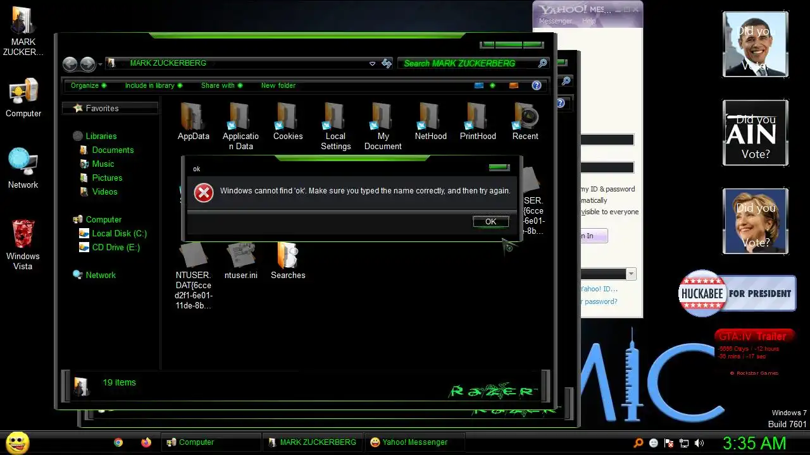Change view using the views icon

coord(479,85)
